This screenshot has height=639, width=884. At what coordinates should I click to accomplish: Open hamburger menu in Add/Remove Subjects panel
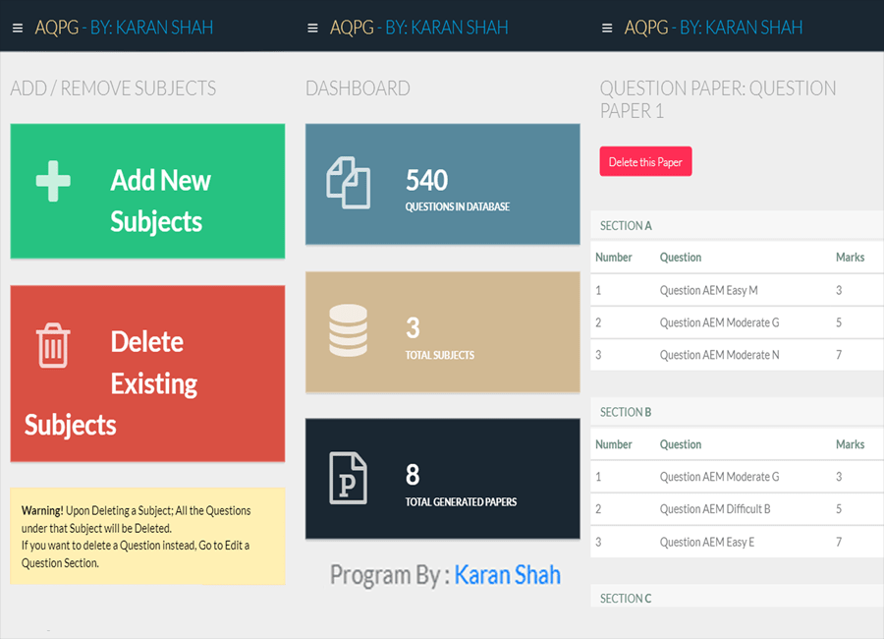pyautogui.click(x=18, y=29)
